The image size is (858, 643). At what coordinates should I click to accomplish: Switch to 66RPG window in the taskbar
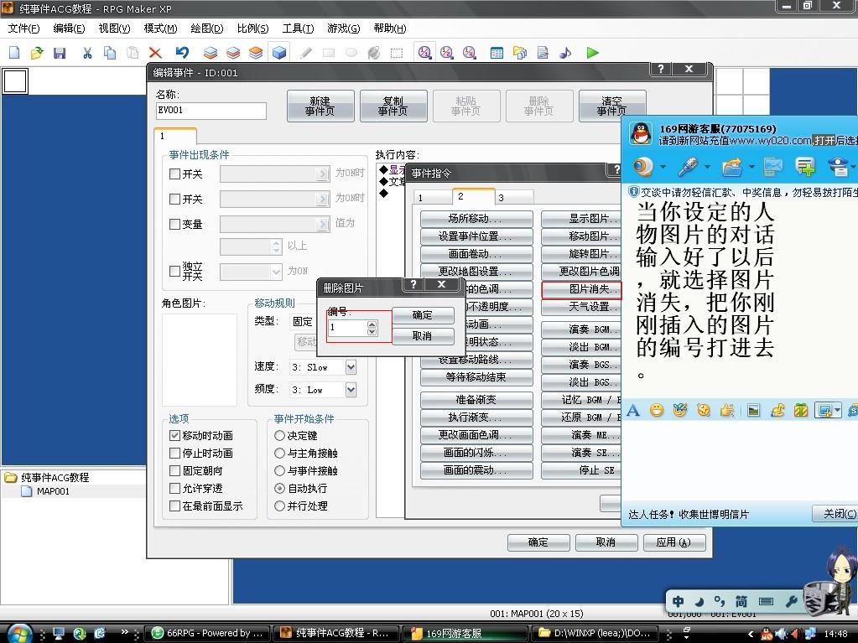click(209, 633)
